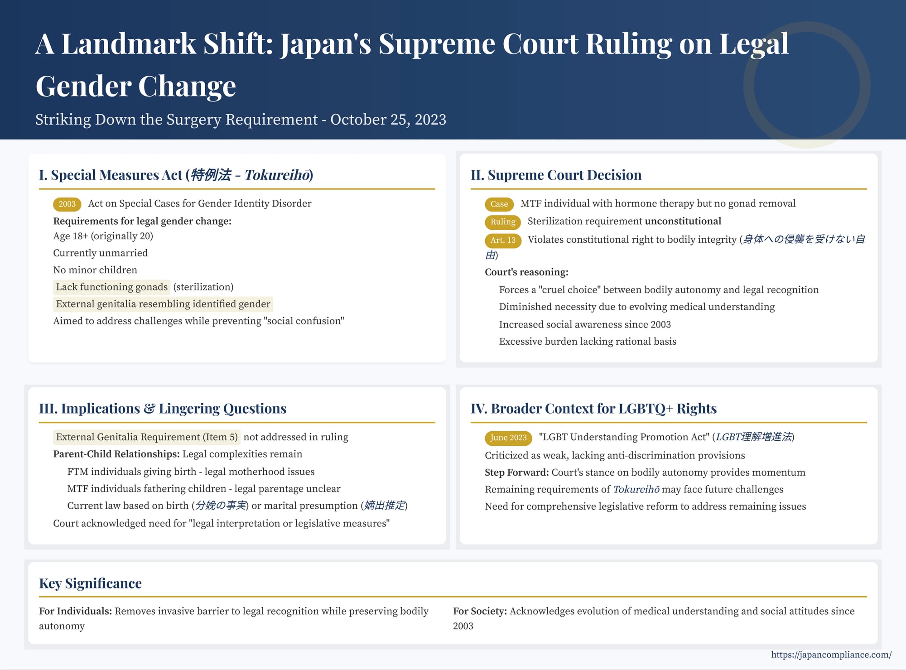Click 'Criticized as weak' line

[615, 455]
